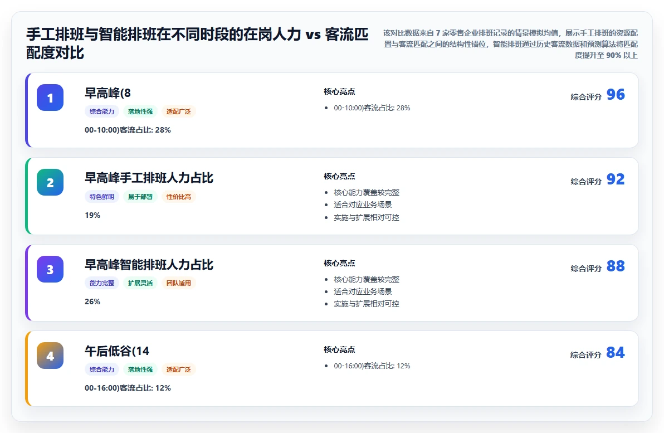664x433 pixels.
Task: Click 综合评分 label beside score 88
Action: tap(586, 269)
